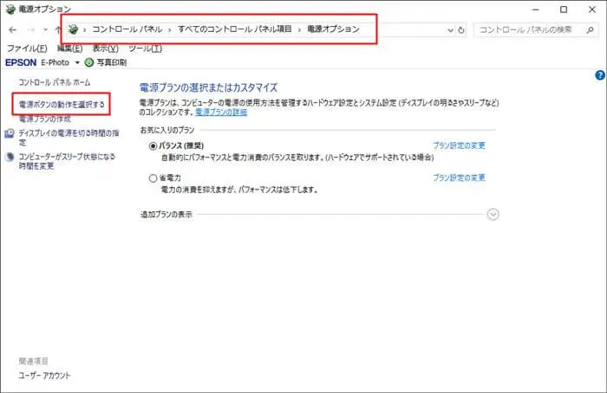Click the refresh icon beside address bar
This screenshot has width=607, height=393.
(460, 30)
